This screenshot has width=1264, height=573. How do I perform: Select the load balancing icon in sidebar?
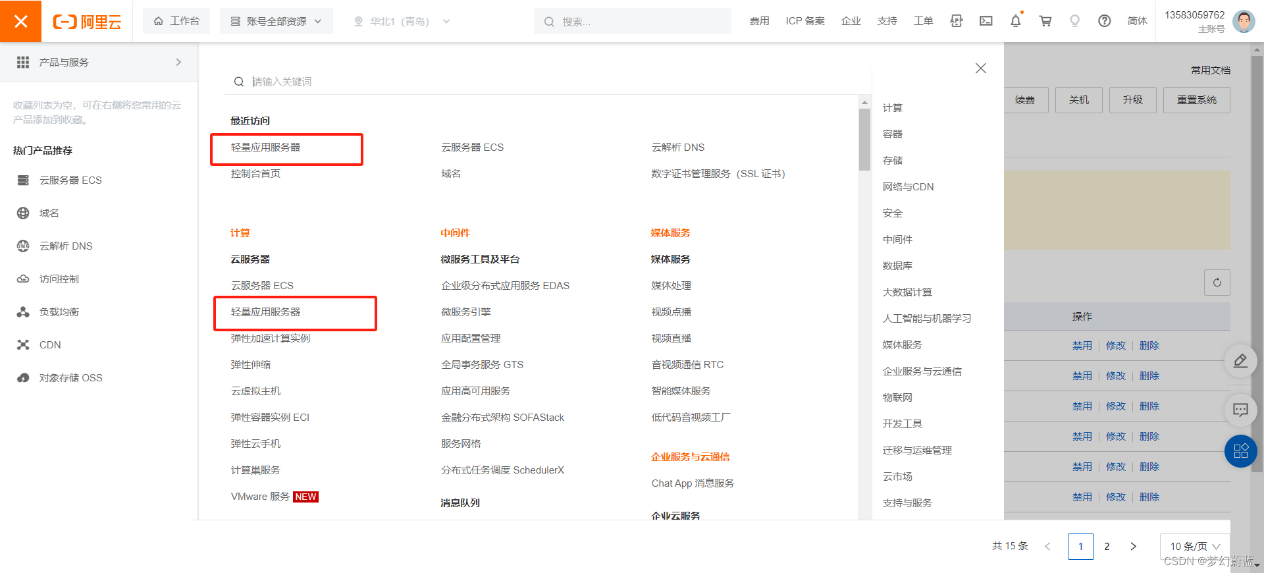point(23,312)
